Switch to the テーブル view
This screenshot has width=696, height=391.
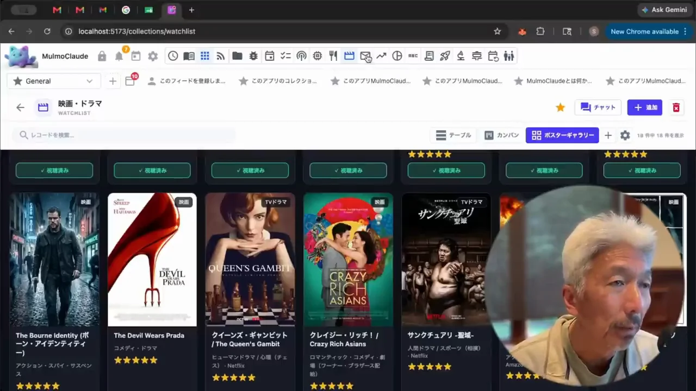pyautogui.click(x=453, y=135)
